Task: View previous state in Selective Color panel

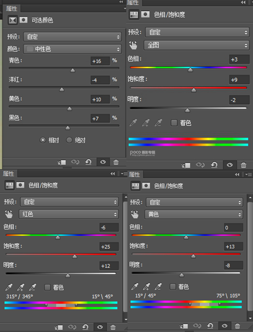Action: coord(75,162)
